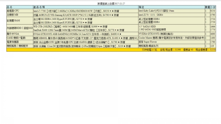Click the Intel Kaby Lake七代1151腳位 remark
The image size is (221, 124).
[x=156, y=11]
